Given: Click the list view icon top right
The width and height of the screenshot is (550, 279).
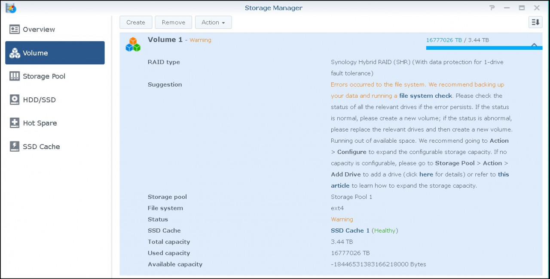Looking at the screenshot, I should 535,22.
